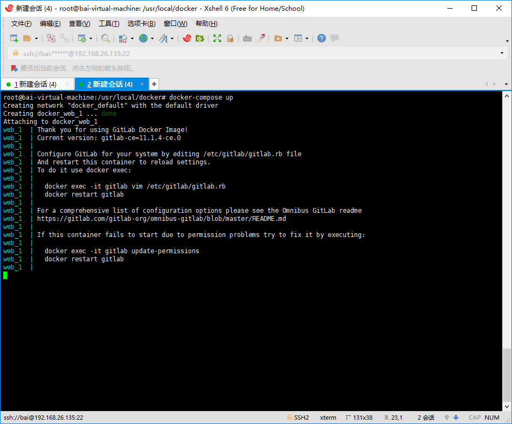
Task: Click the 2 会话 status entry
Action: click(x=426, y=418)
